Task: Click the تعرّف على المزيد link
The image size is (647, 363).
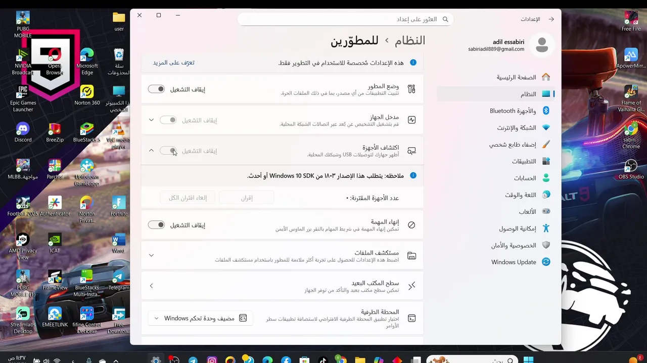Action: 174,63
